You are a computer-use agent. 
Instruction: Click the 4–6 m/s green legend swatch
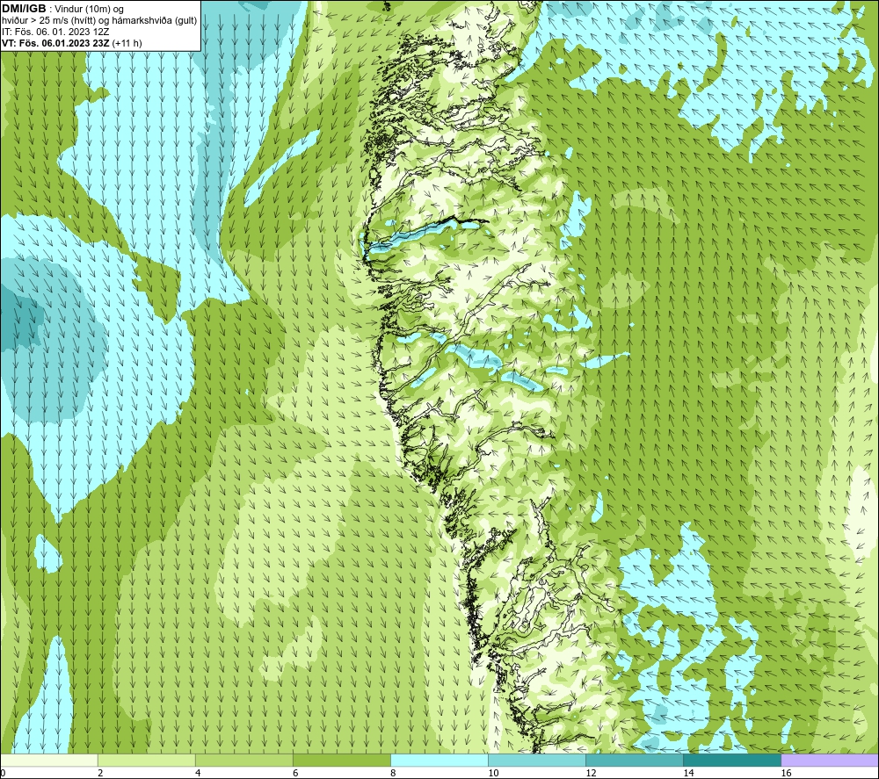point(243,760)
